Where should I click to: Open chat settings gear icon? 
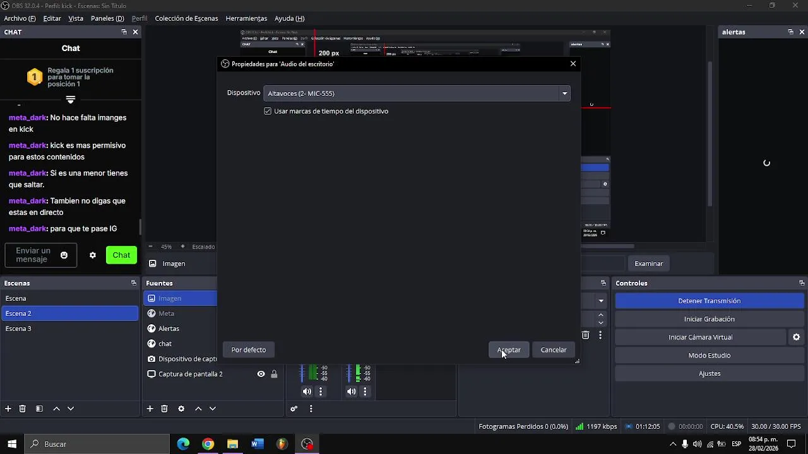[x=93, y=255]
